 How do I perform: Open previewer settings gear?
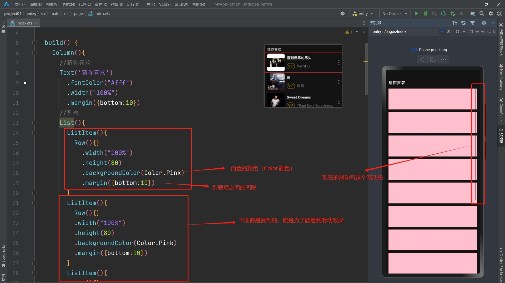(484, 23)
